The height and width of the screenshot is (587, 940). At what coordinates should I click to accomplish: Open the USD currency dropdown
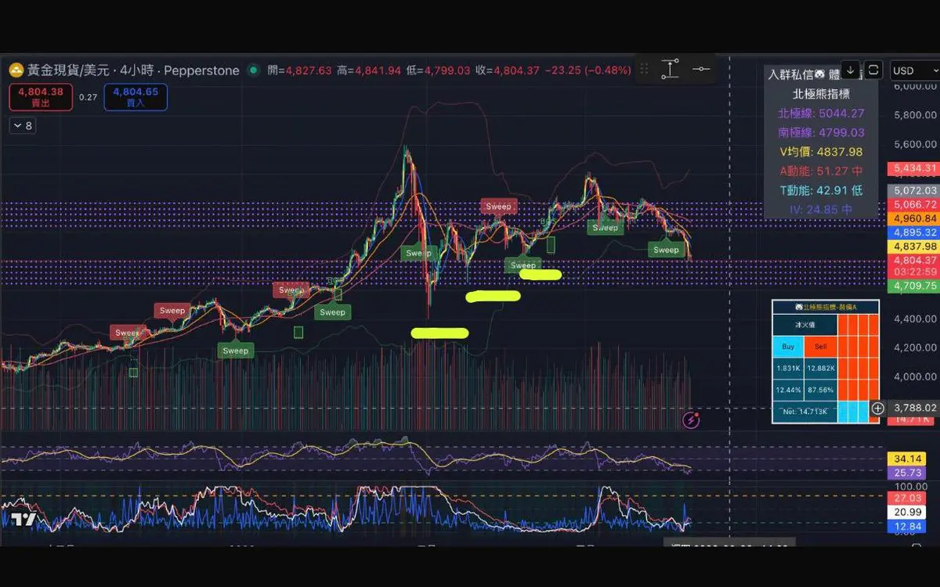[x=914, y=70]
